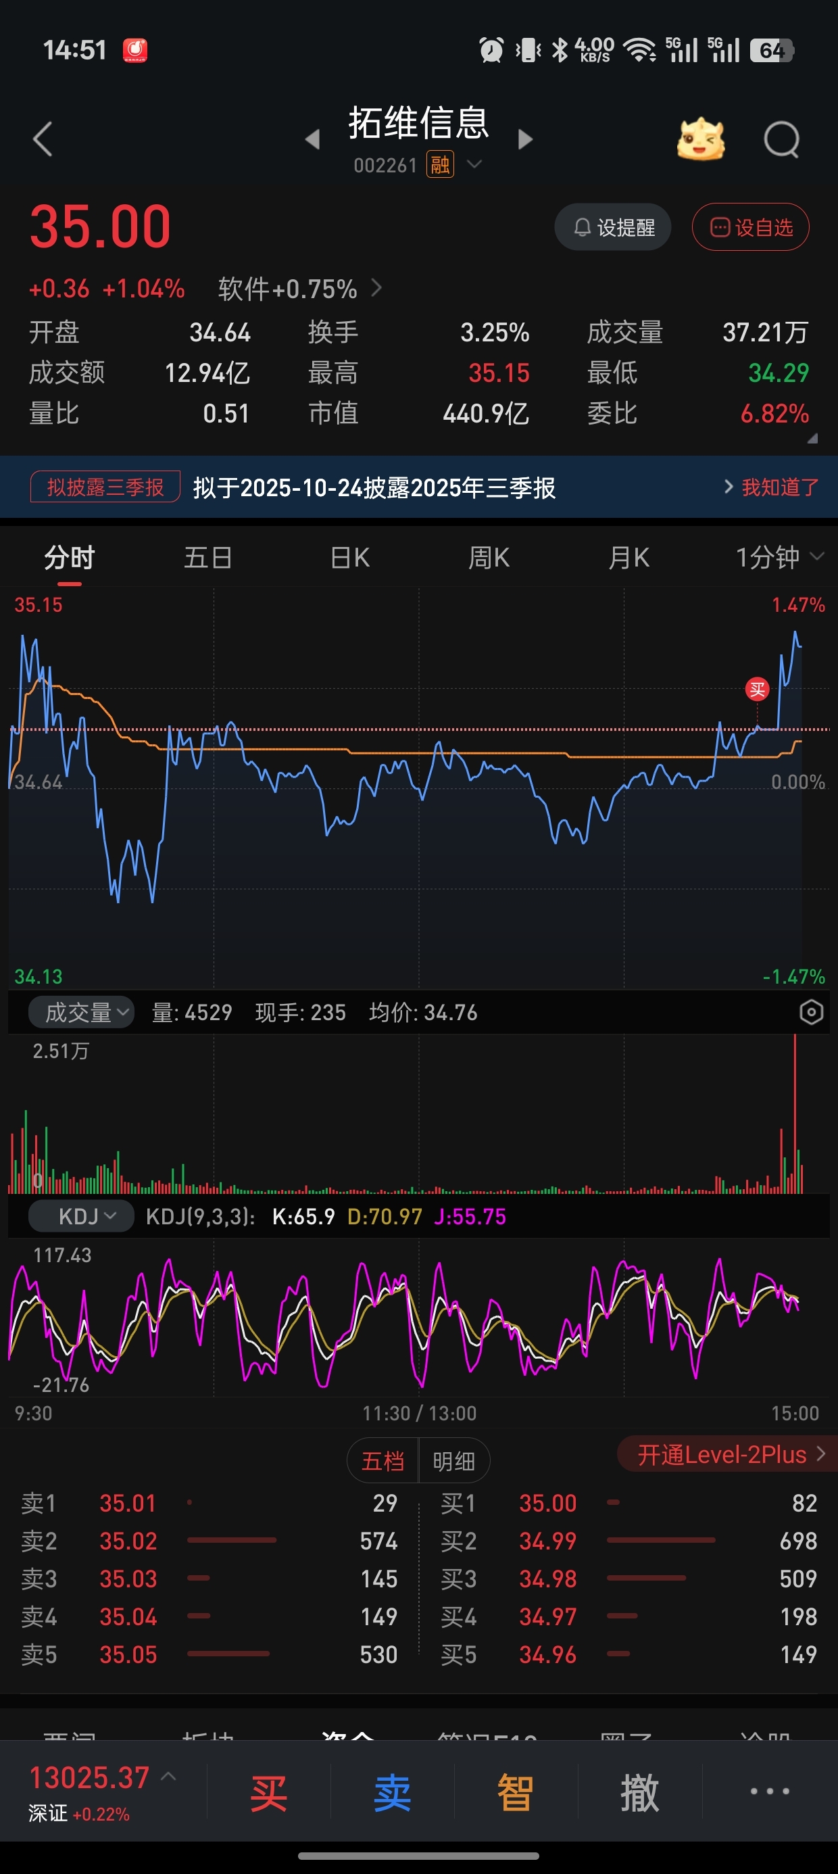Tap the red 买 buy button
The width and height of the screenshot is (838, 1874).
(268, 1792)
